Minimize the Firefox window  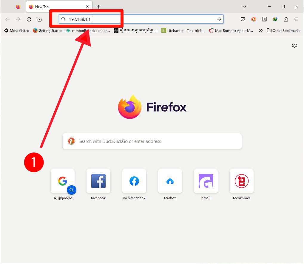[x=269, y=7]
